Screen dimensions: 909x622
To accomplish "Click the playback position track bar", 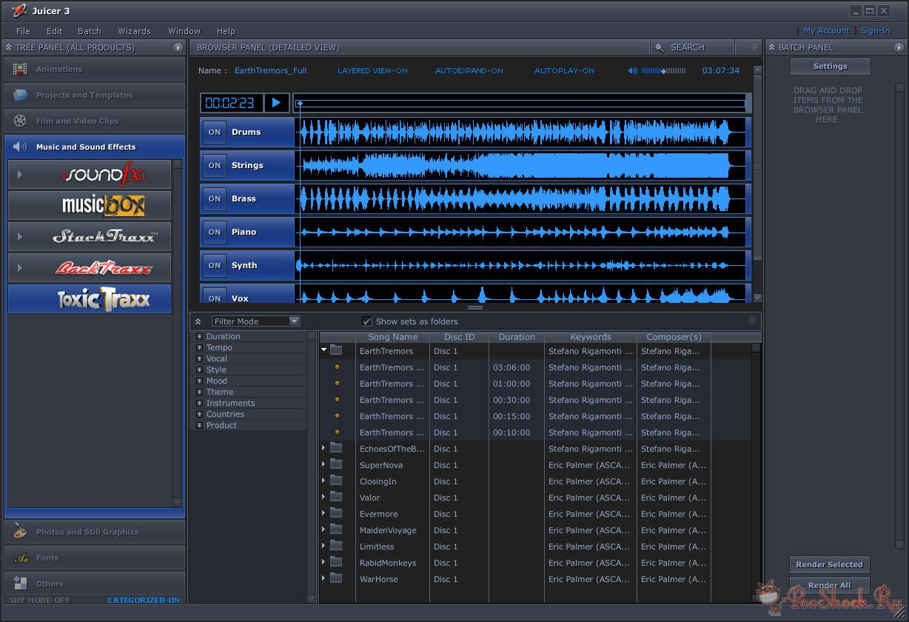I will [520, 103].
